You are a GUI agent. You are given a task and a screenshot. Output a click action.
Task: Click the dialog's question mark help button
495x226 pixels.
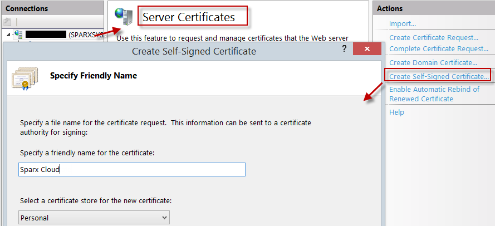coord(344,50)
